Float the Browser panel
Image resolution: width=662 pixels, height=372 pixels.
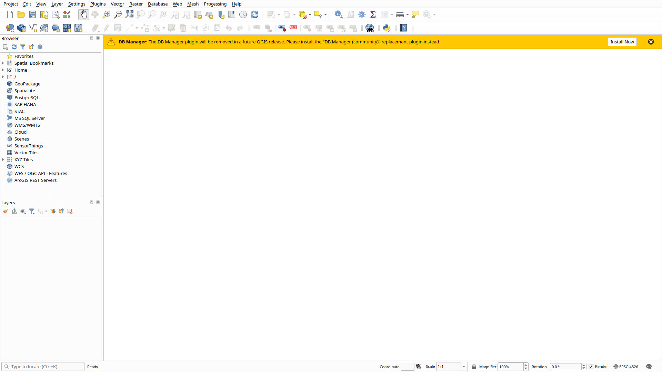click(x=91, y=38)
